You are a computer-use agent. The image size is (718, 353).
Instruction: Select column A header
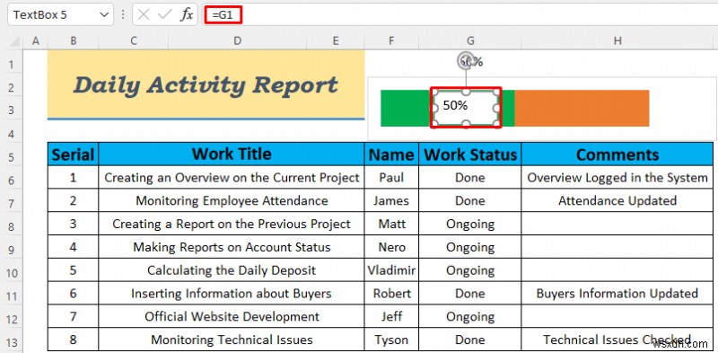pyautogui.click(x=35, y=41)
